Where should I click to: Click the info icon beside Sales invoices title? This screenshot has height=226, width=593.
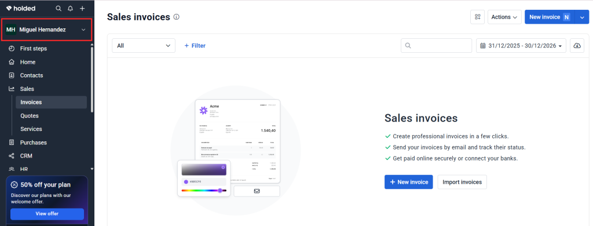tap(176, 17)
